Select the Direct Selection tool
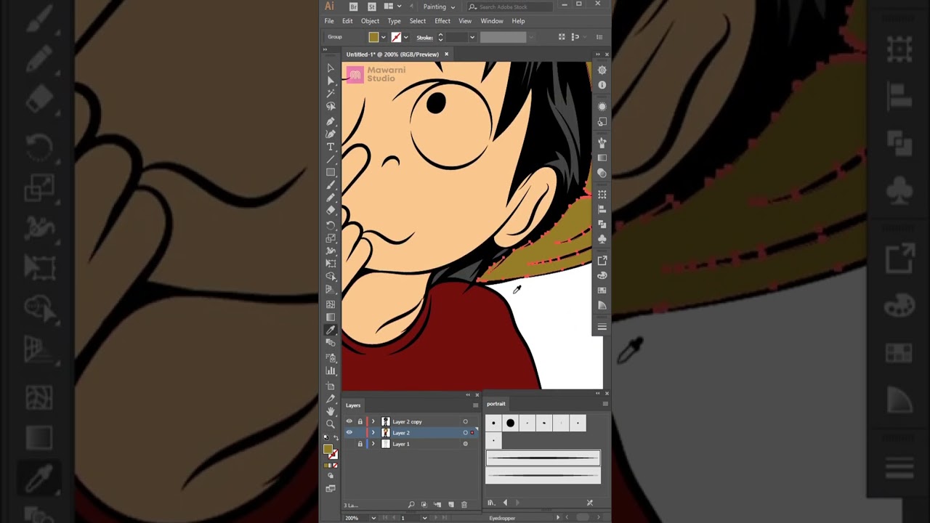Viewport: 930px width, 523px height. point(331,81)
